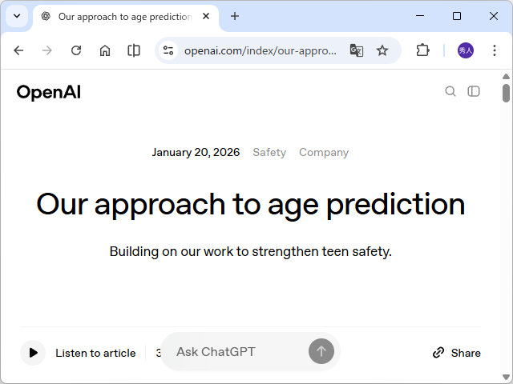Image resolution: width=513 pixels, height=384 pixels.
Task: Open the site search icon
Action: pyautogui.click(x=450, y=91)
